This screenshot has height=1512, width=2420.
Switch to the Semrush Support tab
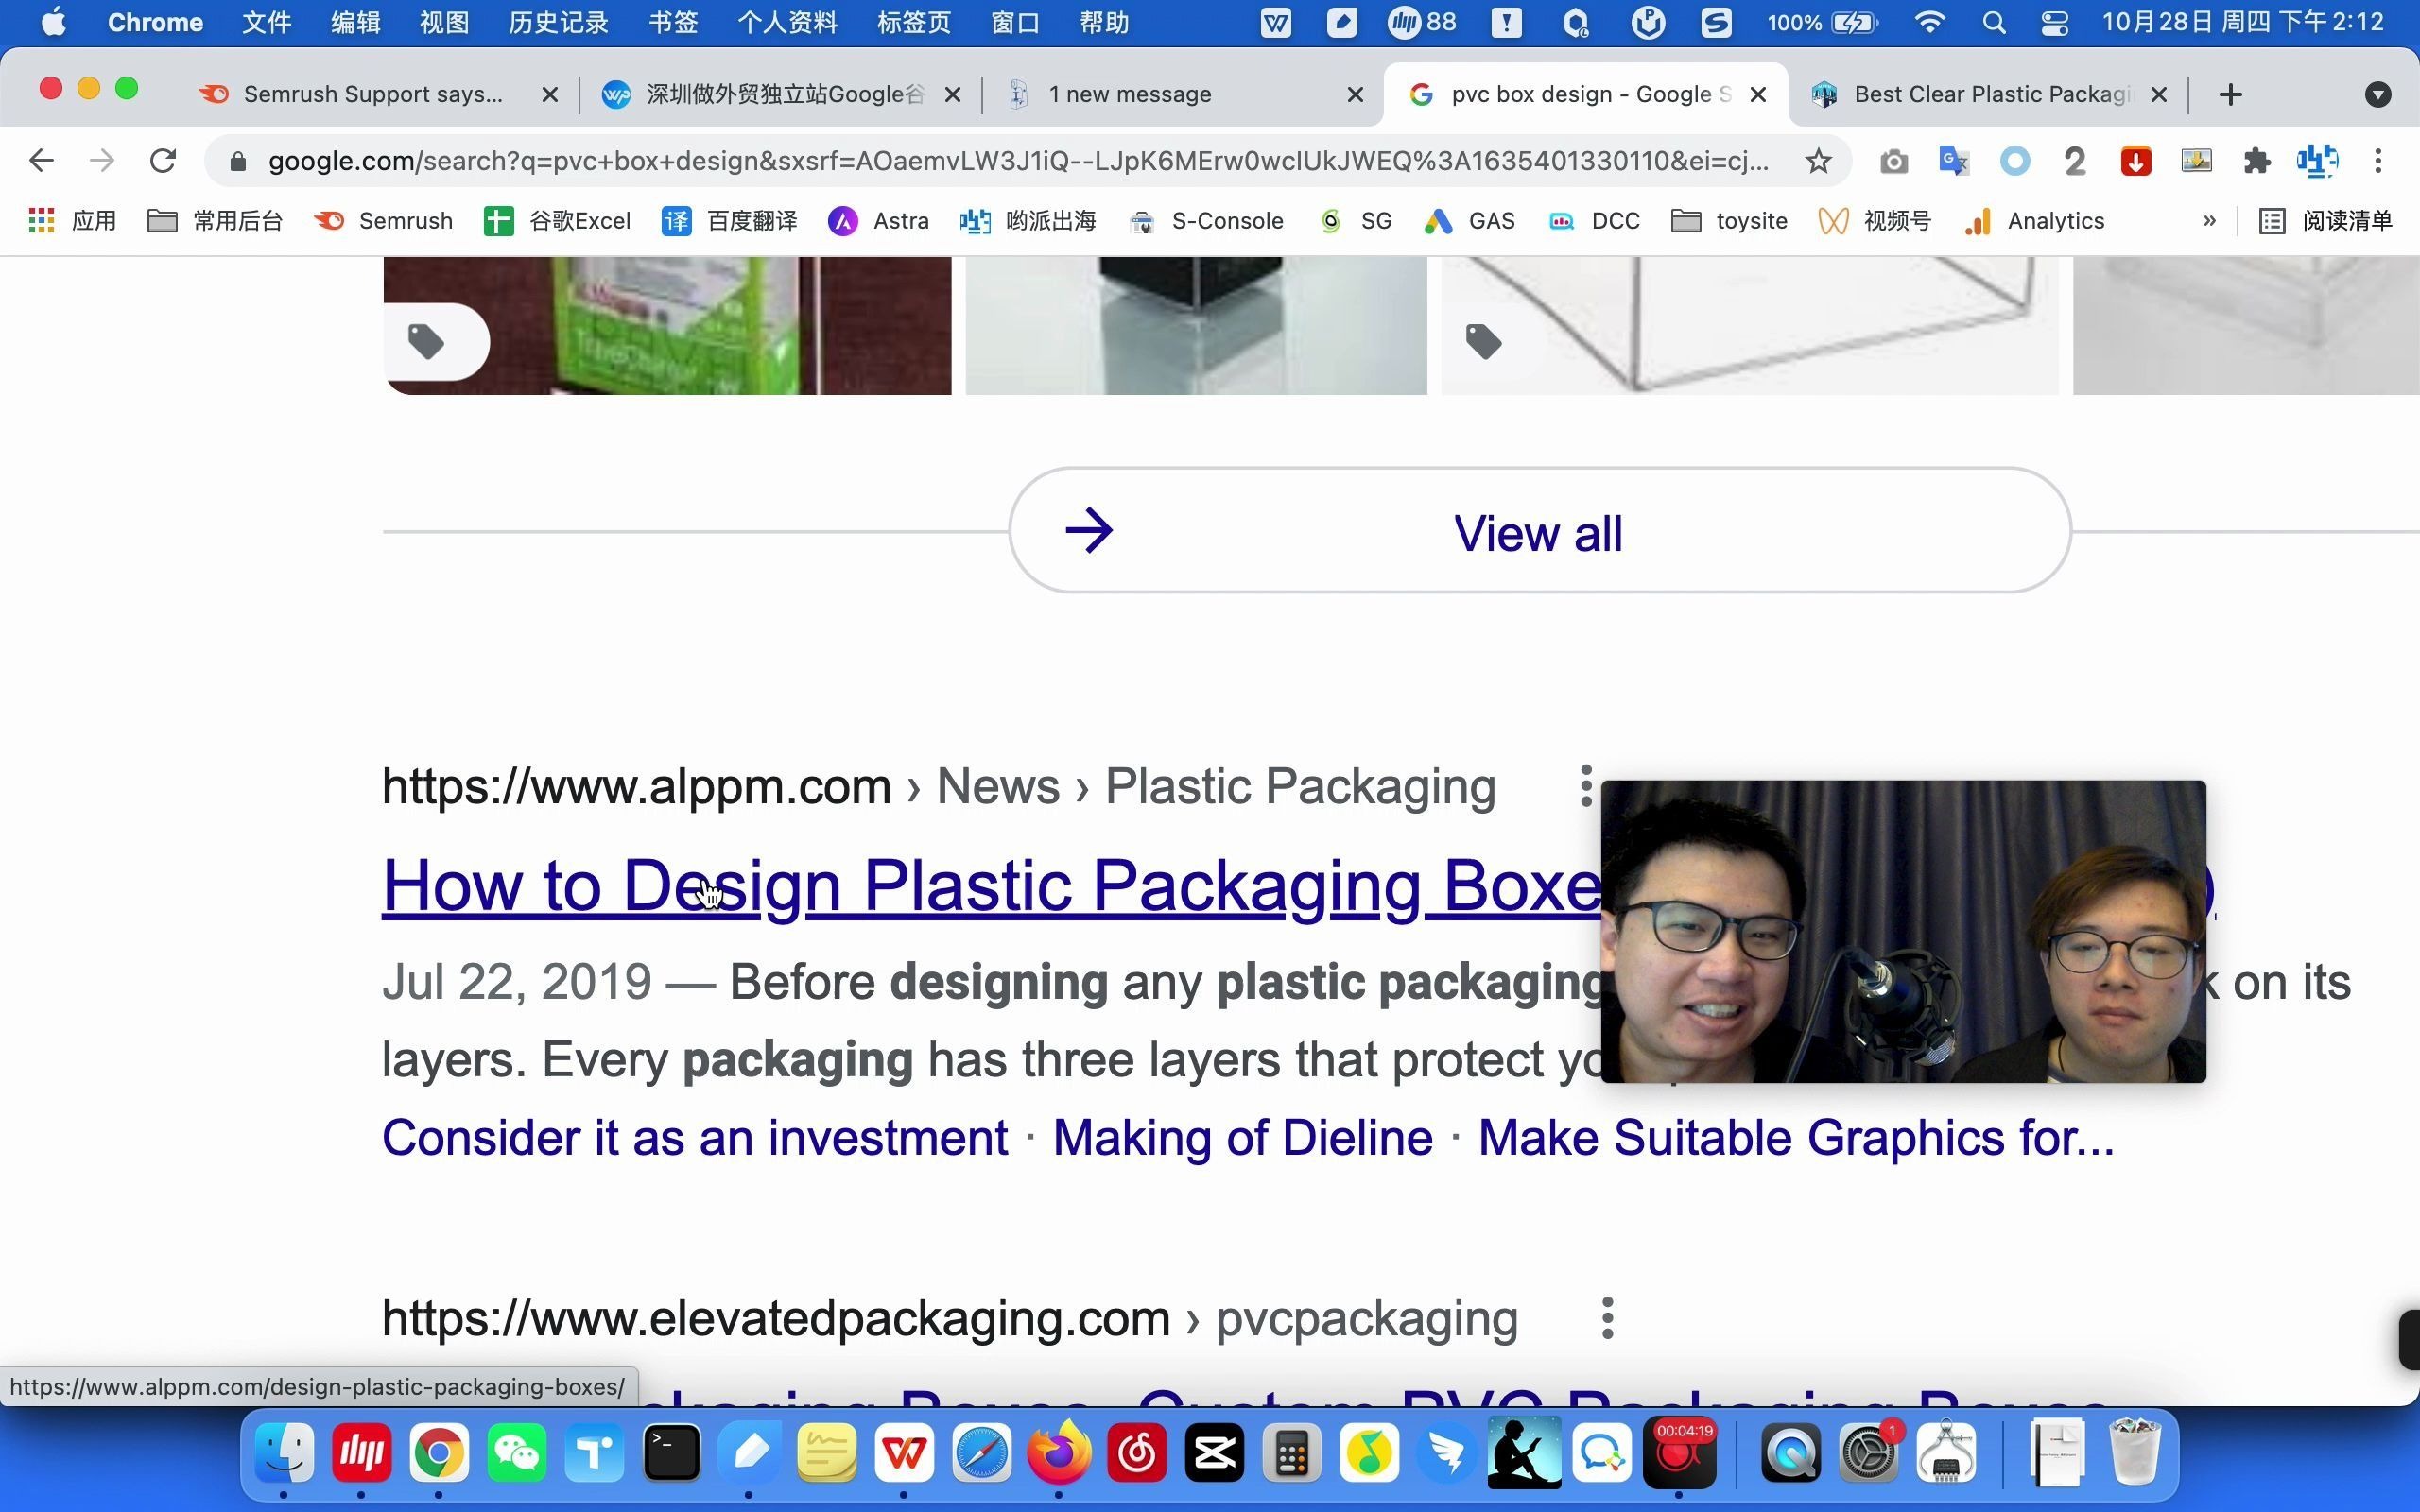pyautogui.click(x=372, y=94)
